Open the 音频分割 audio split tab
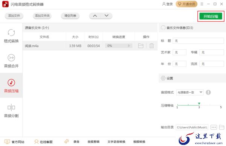Screen dimensions: 226x146 coord(11,110)
